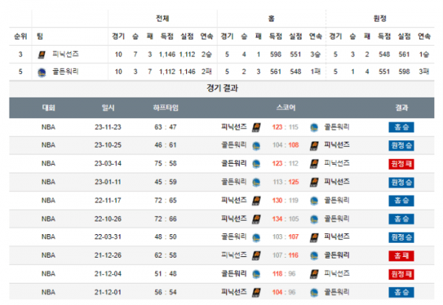This screenshot has width=443, height=305.
Task: Click the Suns logo in the 22-10-26 game row
Action: [x=256, y=219]
